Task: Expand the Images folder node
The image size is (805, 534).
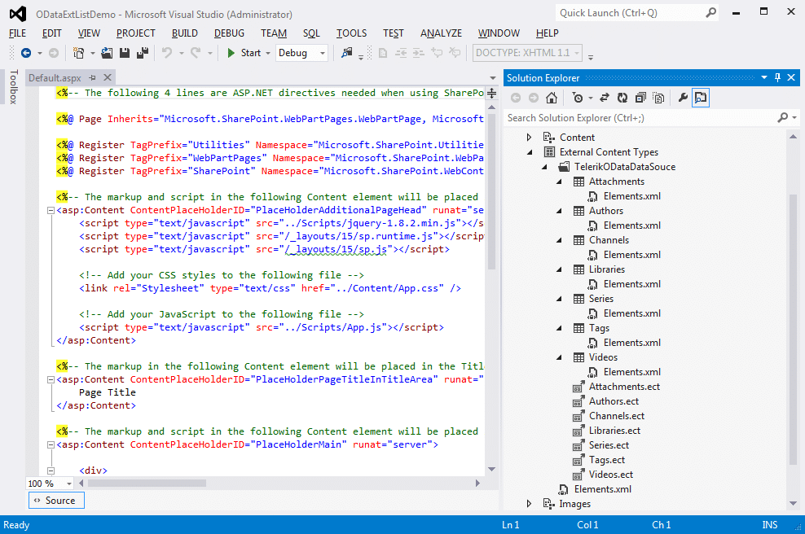Action: point(529,504)
